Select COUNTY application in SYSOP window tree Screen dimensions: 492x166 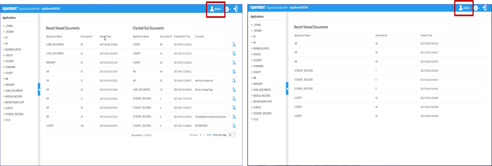click(x=9, y=73)
